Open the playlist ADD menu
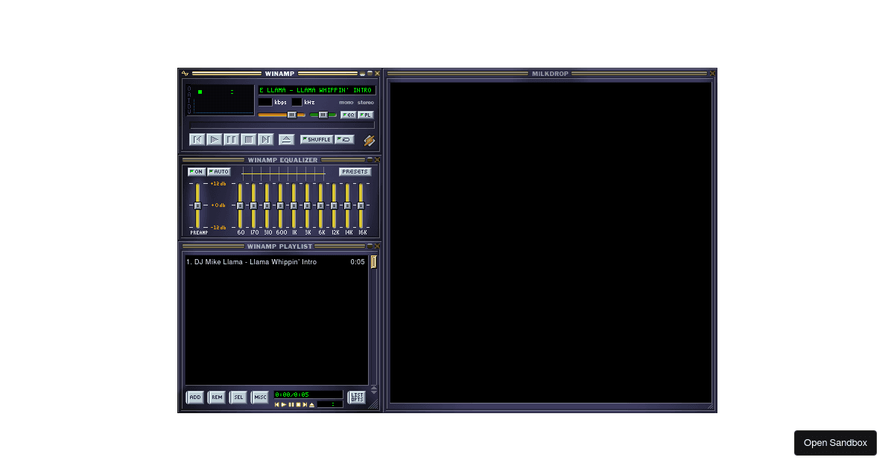Image resolution: width=894 pixels, height=469 pixels. (194, 398)
